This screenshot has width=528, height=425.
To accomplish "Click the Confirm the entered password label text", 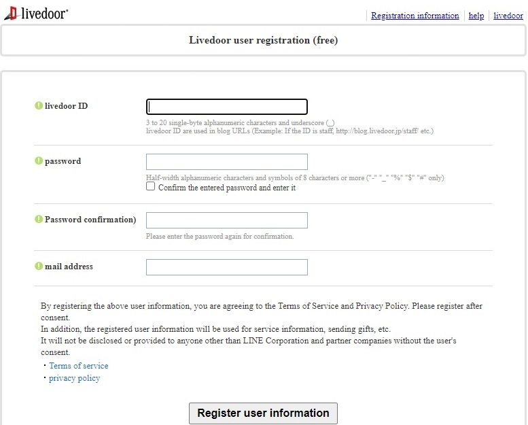I will [227, 188].
